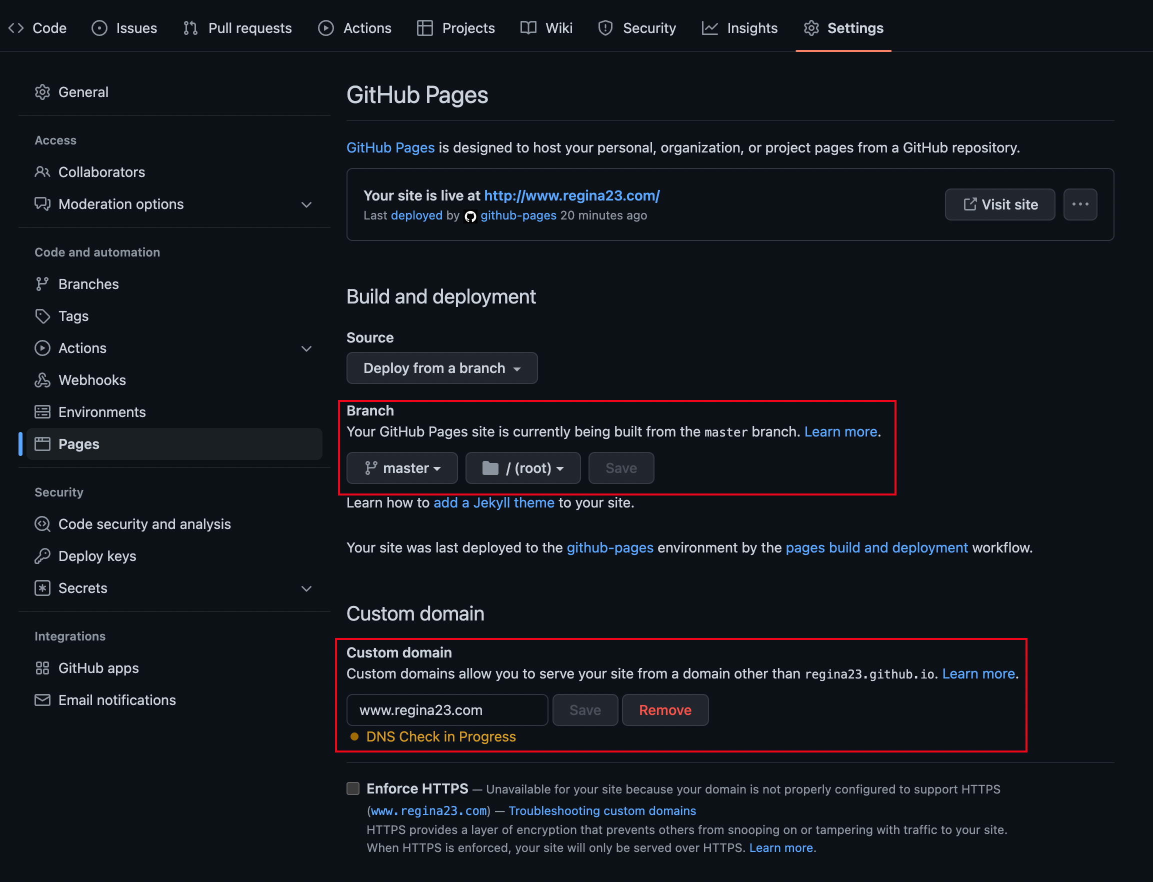The height and width of the screenshot is (882, 1153).
Task: Open the Deploy from a branch source dropdown
Action: click(441, 368)
